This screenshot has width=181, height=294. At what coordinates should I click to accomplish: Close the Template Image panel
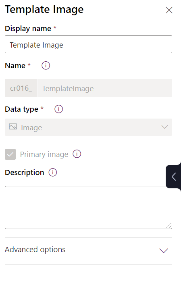(169, 10)
